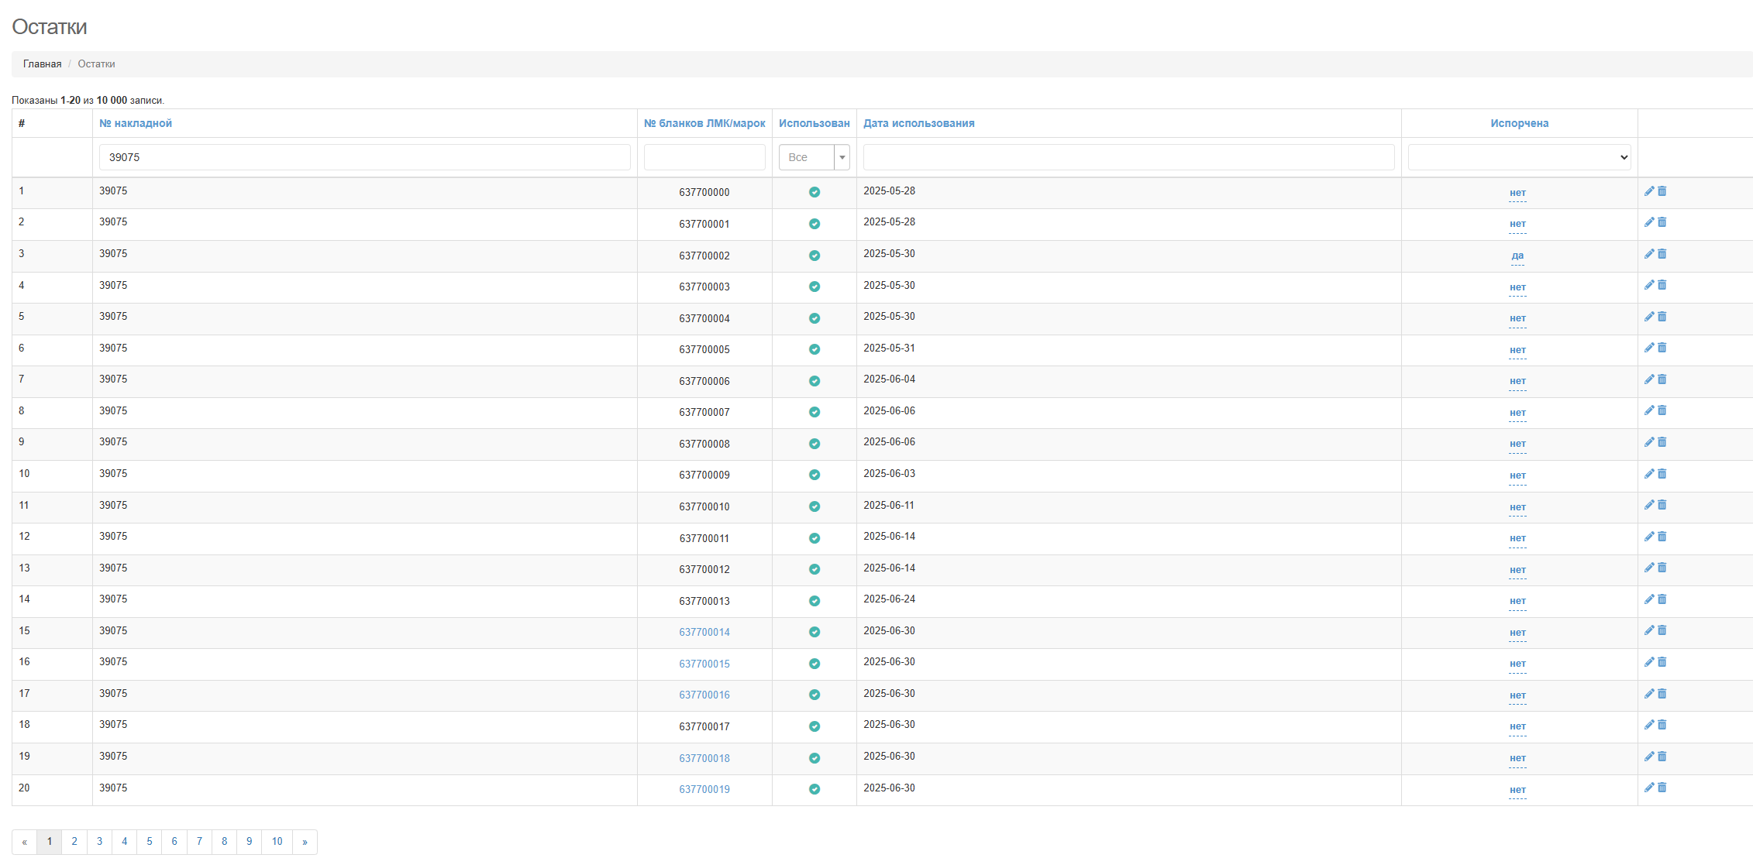This screenshot has width=1753, height=865.
Task: Click the № накладной filter field containing 39075
Action: pyautogui.click(x=364, y=157)
